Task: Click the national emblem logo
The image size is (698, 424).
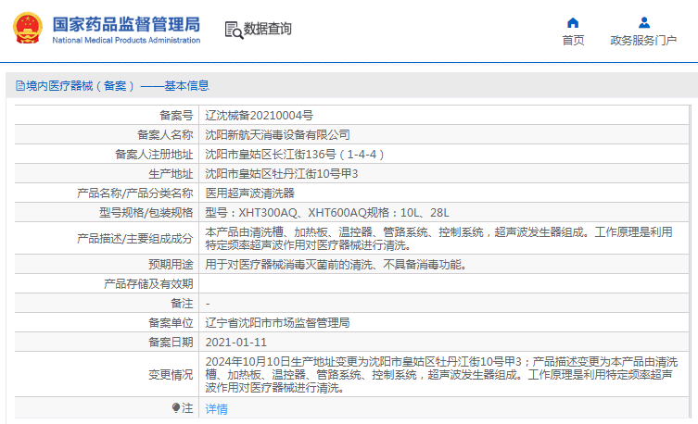Action: [28, 28]
